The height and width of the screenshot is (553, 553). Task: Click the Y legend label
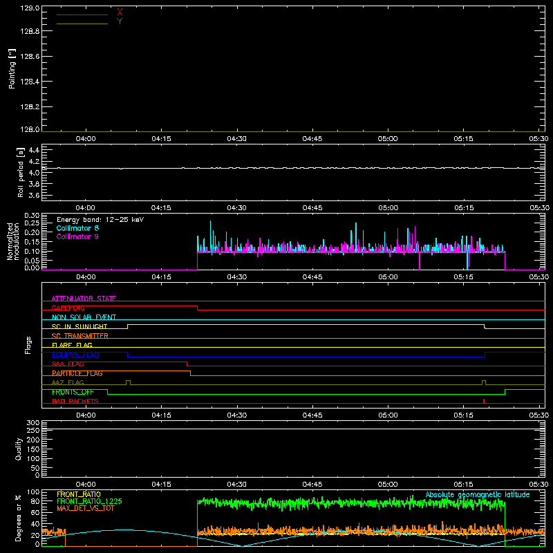click(120, 21)
